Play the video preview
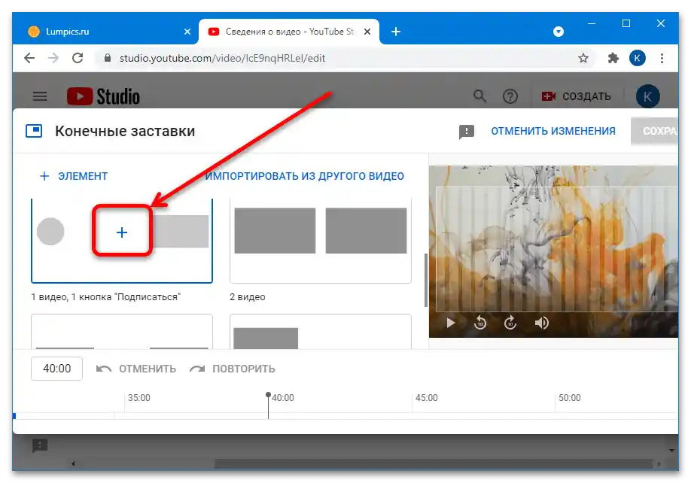The image size is (691, 483). 450,323
